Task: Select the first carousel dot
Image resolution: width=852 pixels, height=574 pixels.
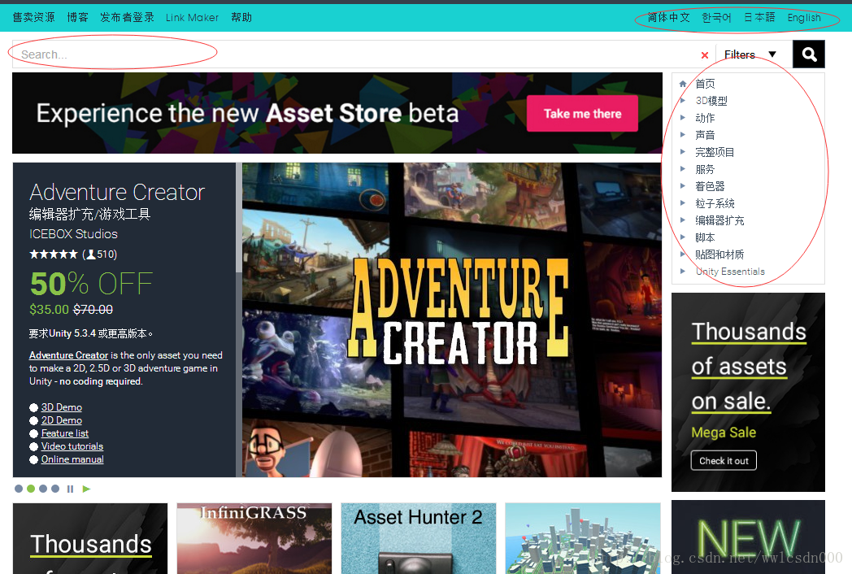Action: pos(19,489)
